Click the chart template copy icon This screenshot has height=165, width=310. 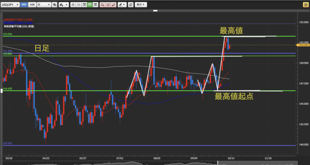[x=130, y=5]
